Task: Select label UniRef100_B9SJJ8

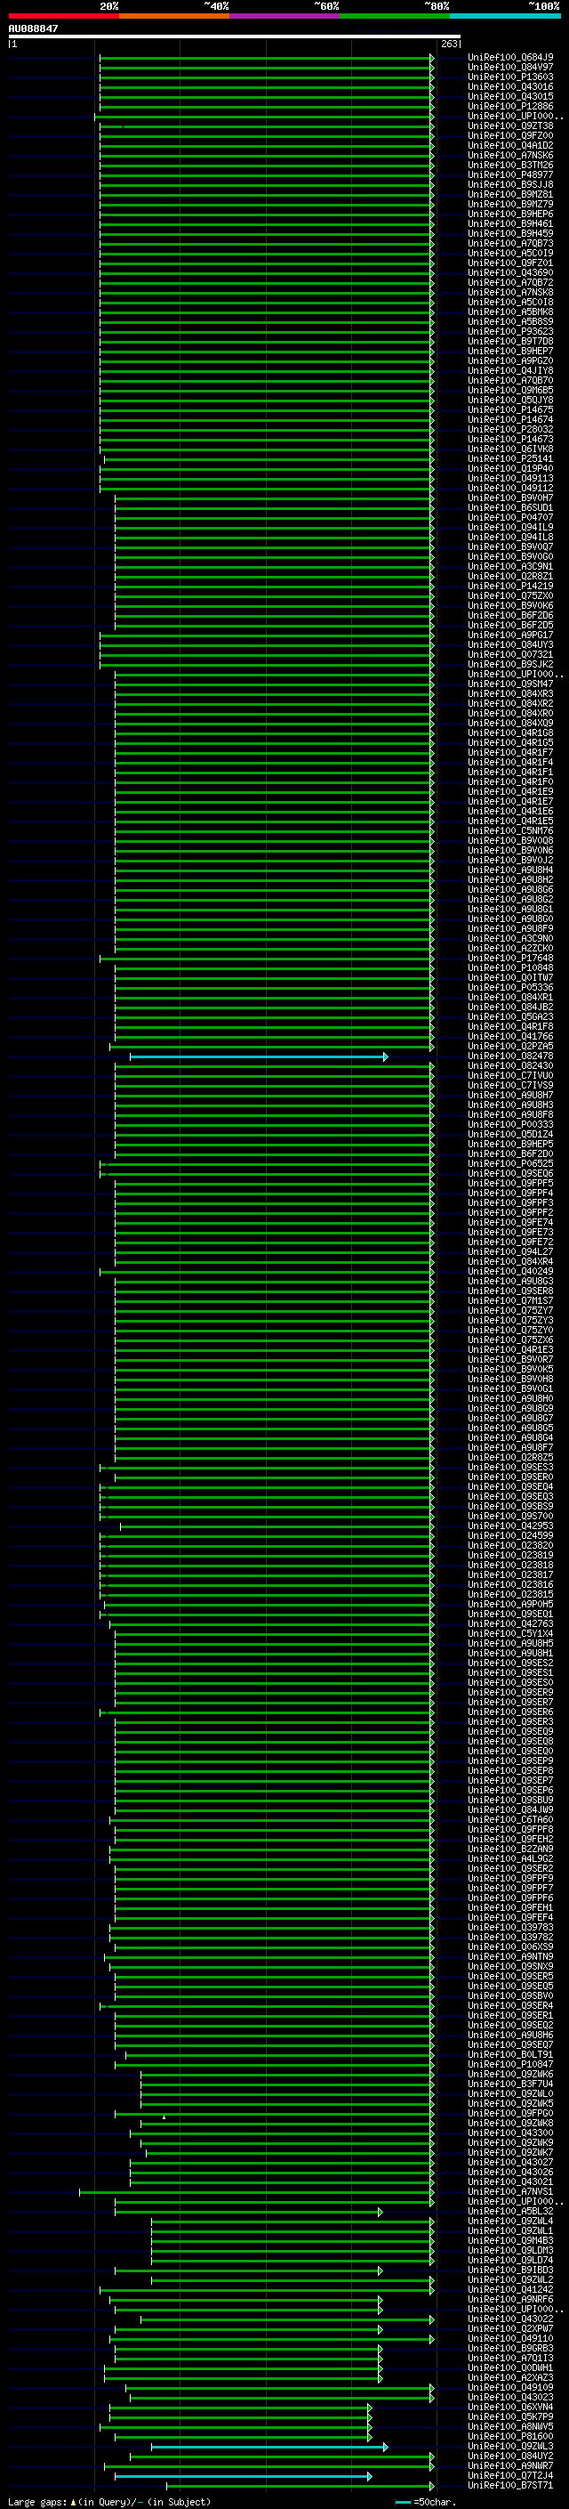Action: click(x=510, y=184)
